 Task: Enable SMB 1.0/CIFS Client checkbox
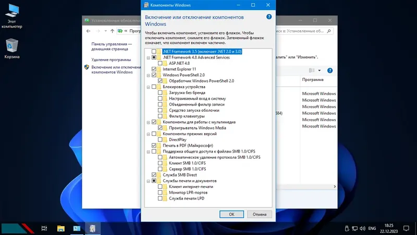160,163
